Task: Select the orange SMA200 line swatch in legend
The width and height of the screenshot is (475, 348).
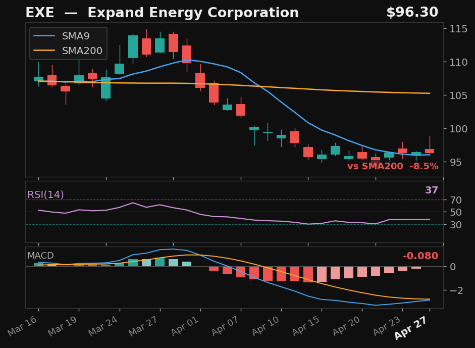Action: click(x=45, y=51)
